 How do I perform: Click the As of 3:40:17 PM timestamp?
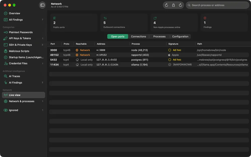(59, 7)
